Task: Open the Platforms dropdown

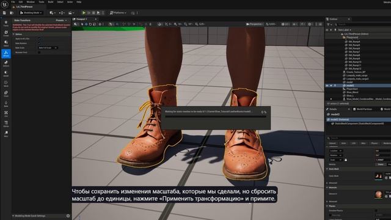Action: [118, 13]
